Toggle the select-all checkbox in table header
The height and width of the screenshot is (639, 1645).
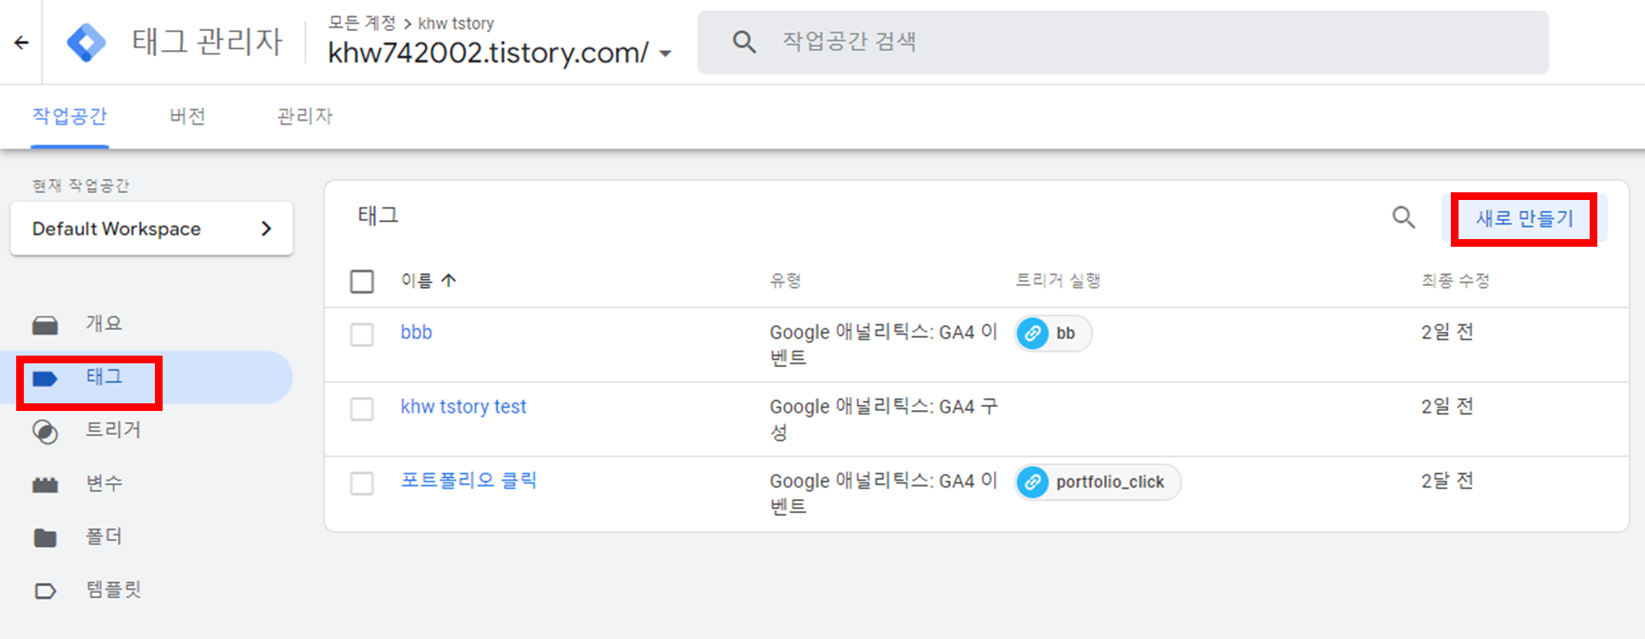tap(362, 281)
